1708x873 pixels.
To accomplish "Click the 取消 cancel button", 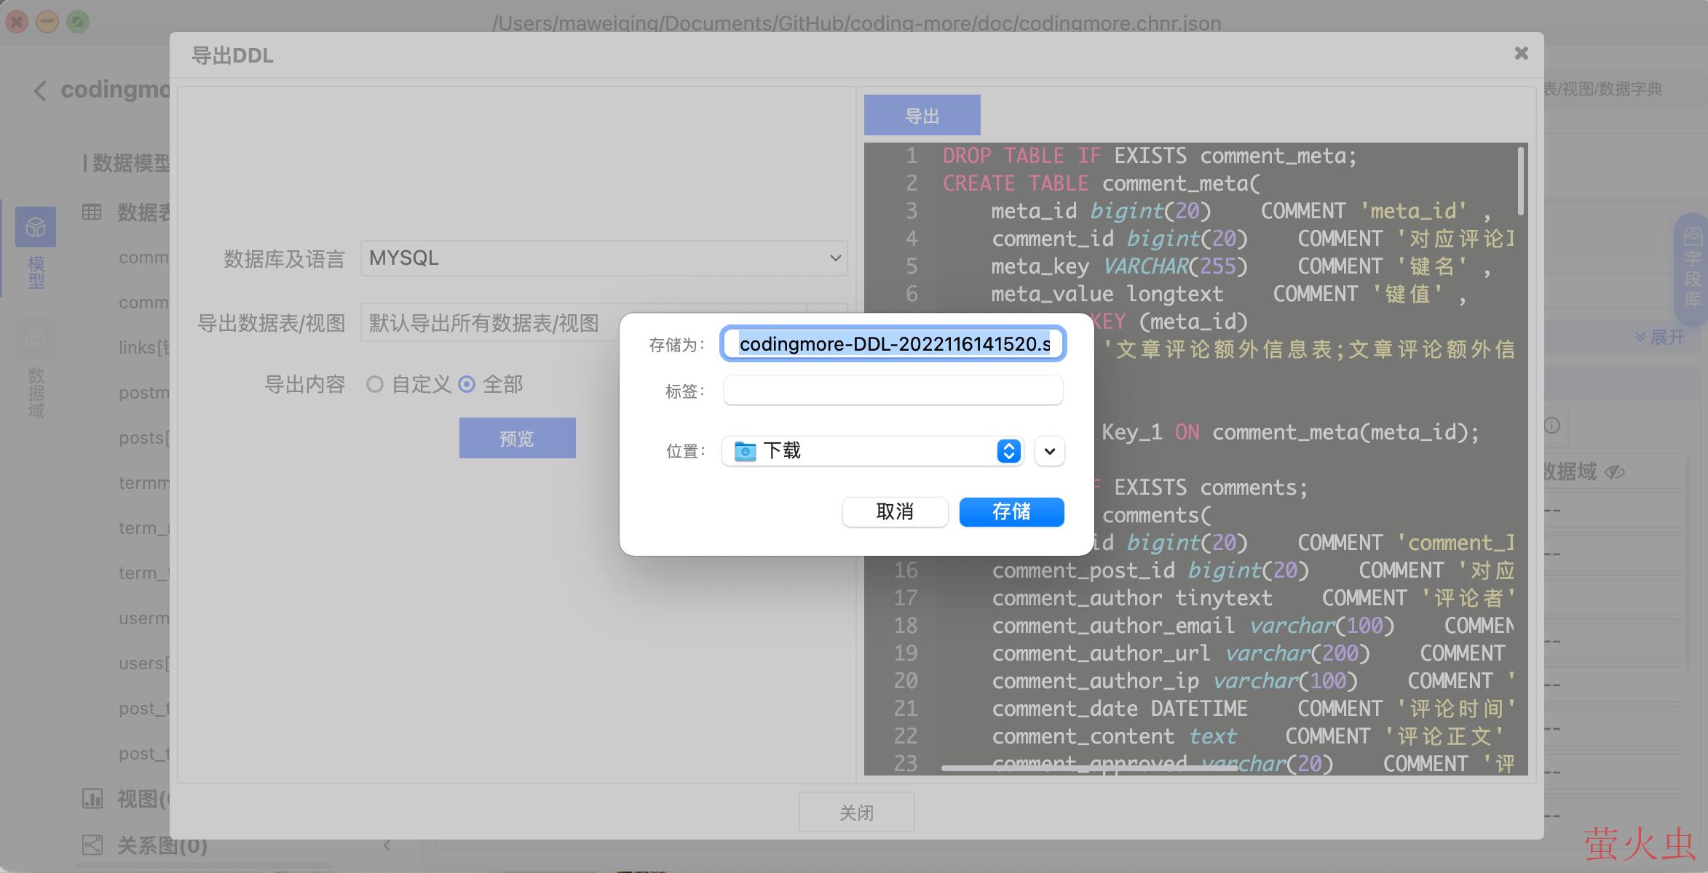I will click(x=895, y=512).
